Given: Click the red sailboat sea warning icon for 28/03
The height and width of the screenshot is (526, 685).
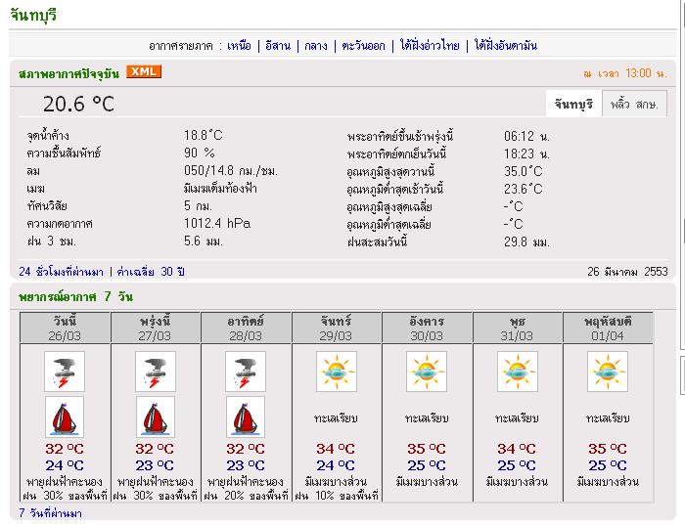Looking at the screenshot, I should tap(246, 416).
